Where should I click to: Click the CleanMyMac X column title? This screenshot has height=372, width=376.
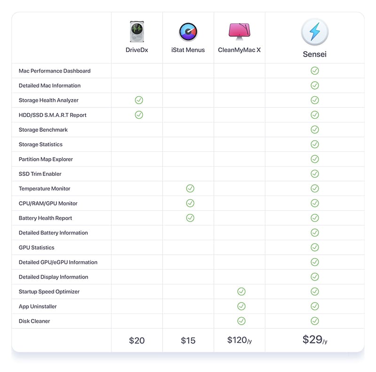239,50
